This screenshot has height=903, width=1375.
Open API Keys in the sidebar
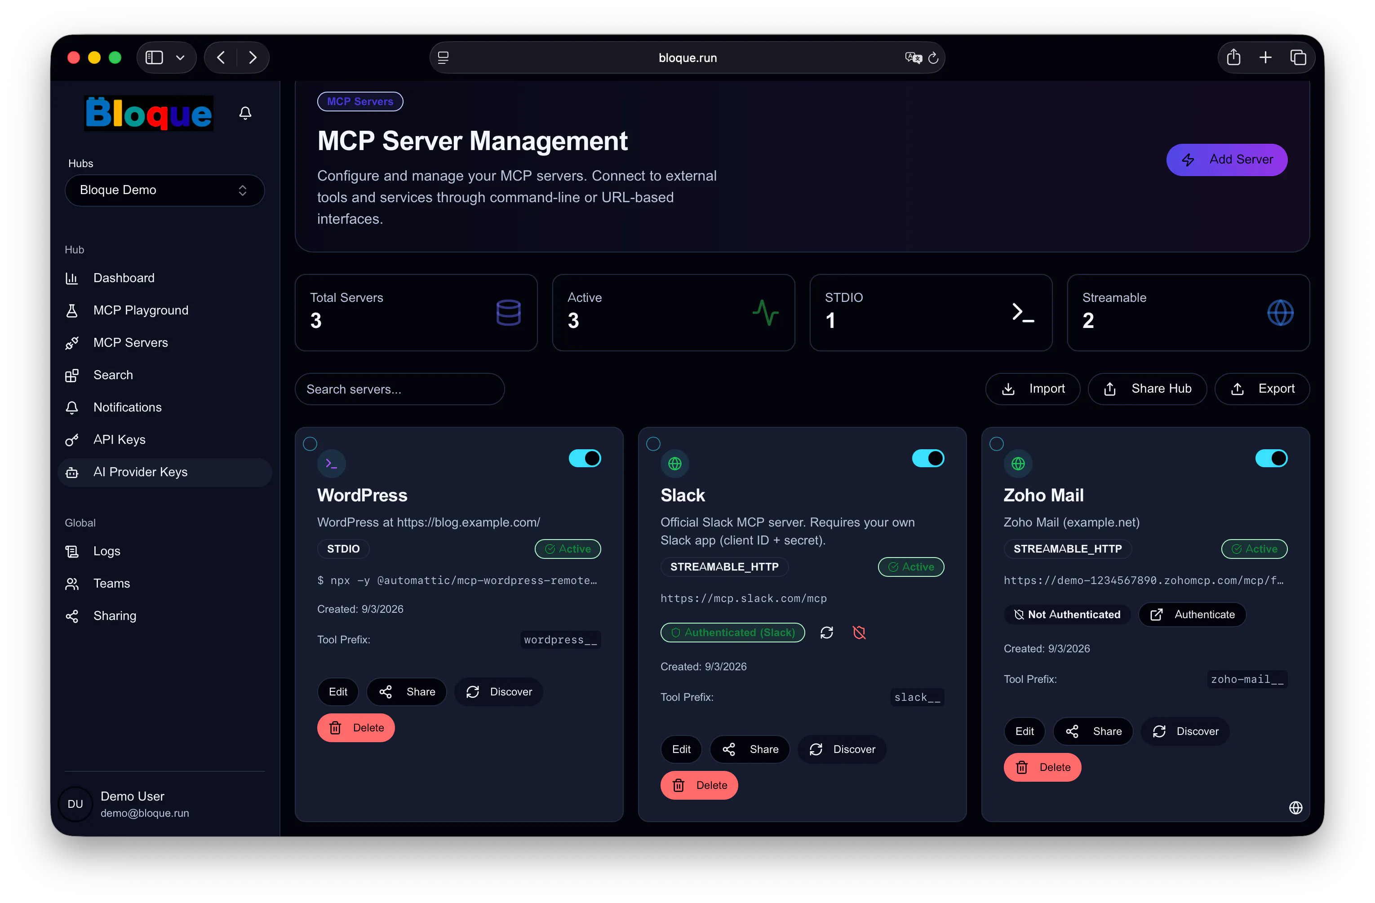pyautogui.click(x=164, y=440)
